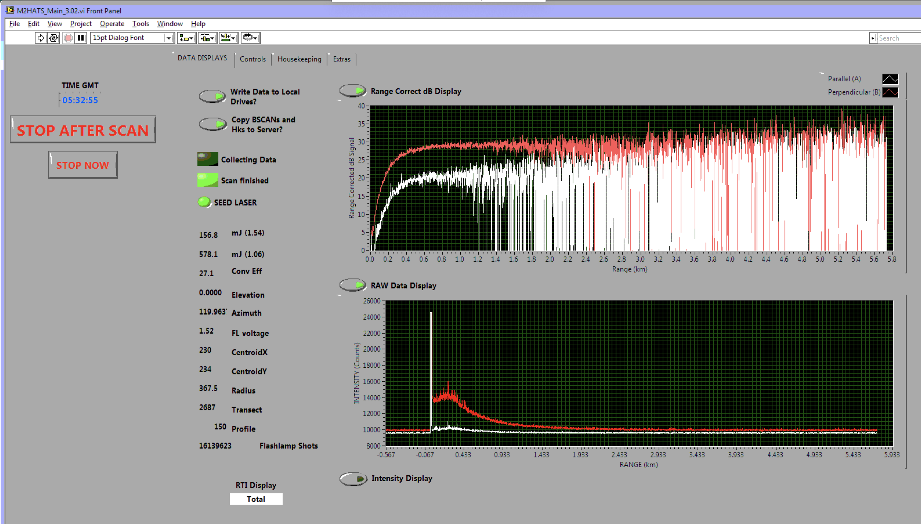Click the SEED LASER round indicator
Image resolution: width=921 pixels, height=524 pixels.
(204, 202)
